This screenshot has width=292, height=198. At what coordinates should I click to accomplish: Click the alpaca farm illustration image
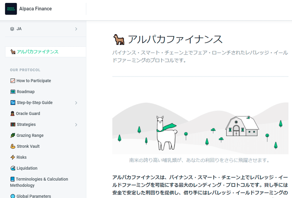point(200,128)
